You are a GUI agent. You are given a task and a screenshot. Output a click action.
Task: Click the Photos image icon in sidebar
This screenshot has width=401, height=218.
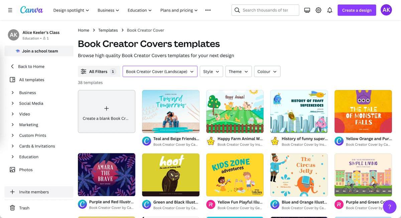tap(12, 170)
